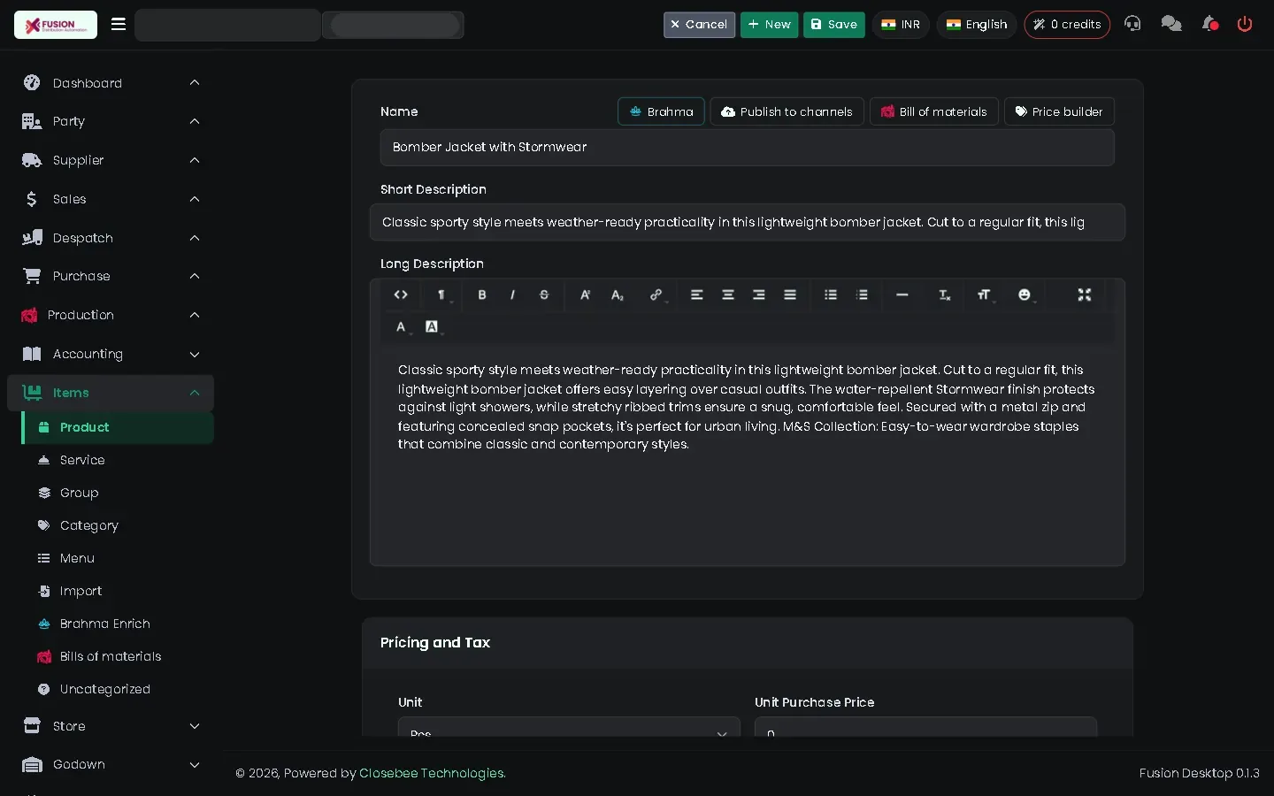Open the Price builder button
Viewport: 1274px width, 796px height.
click(1059, 111)
